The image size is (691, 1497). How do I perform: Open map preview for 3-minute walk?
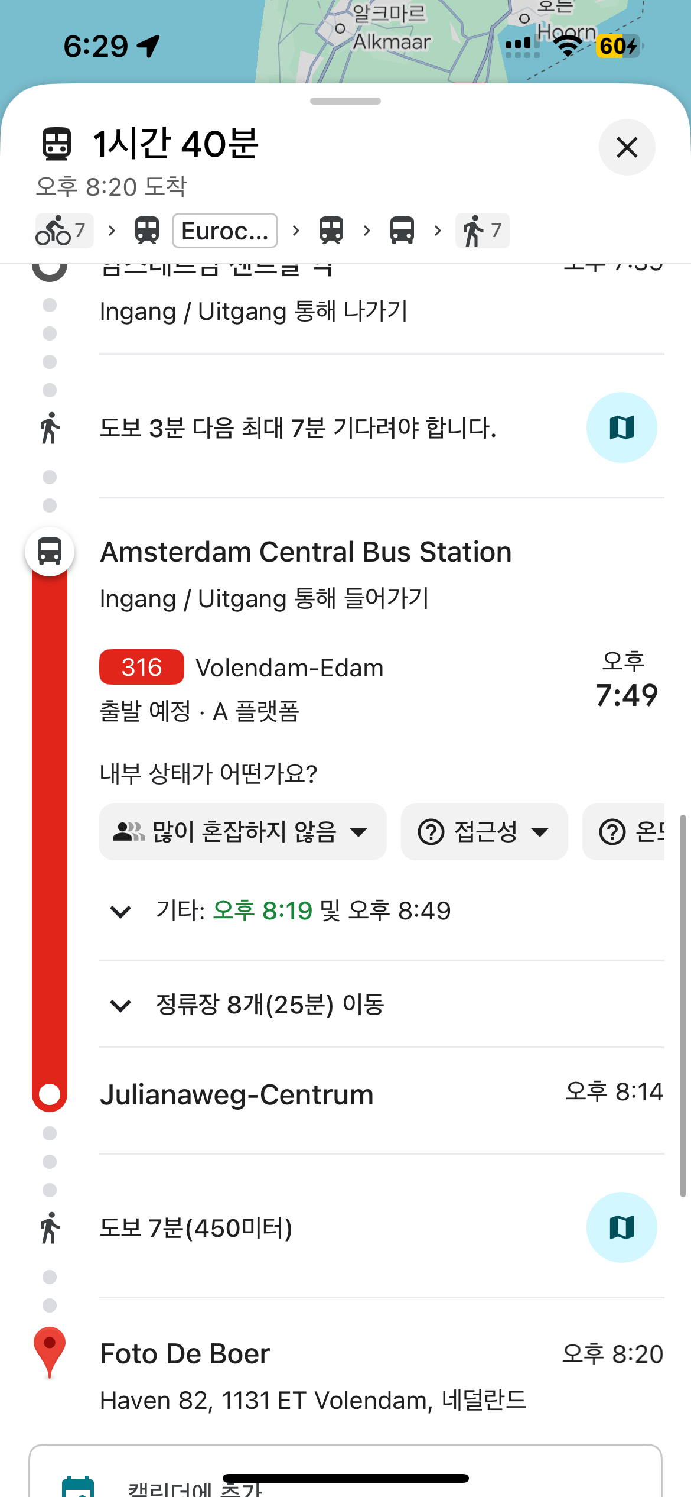621,427
